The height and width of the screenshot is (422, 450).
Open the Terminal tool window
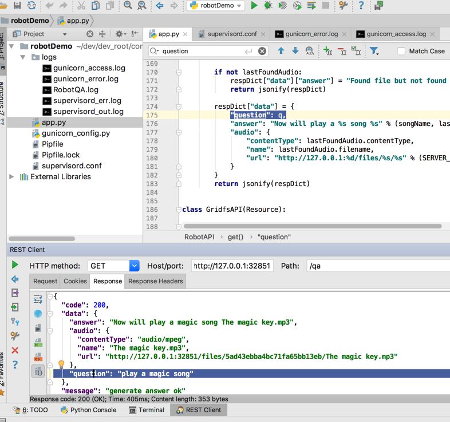147,410
